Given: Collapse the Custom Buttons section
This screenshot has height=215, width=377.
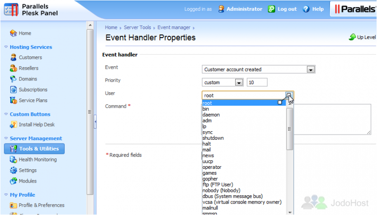Looking at the screenshot, I should point(6,114).
